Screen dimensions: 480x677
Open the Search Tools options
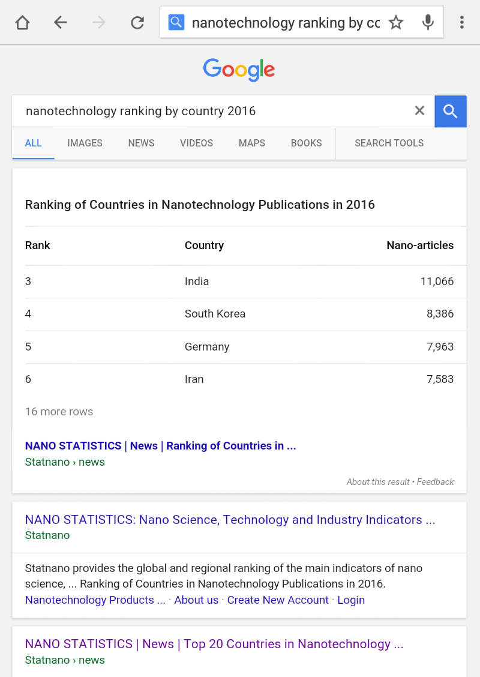pyautogui.click(x=389, y=143)
